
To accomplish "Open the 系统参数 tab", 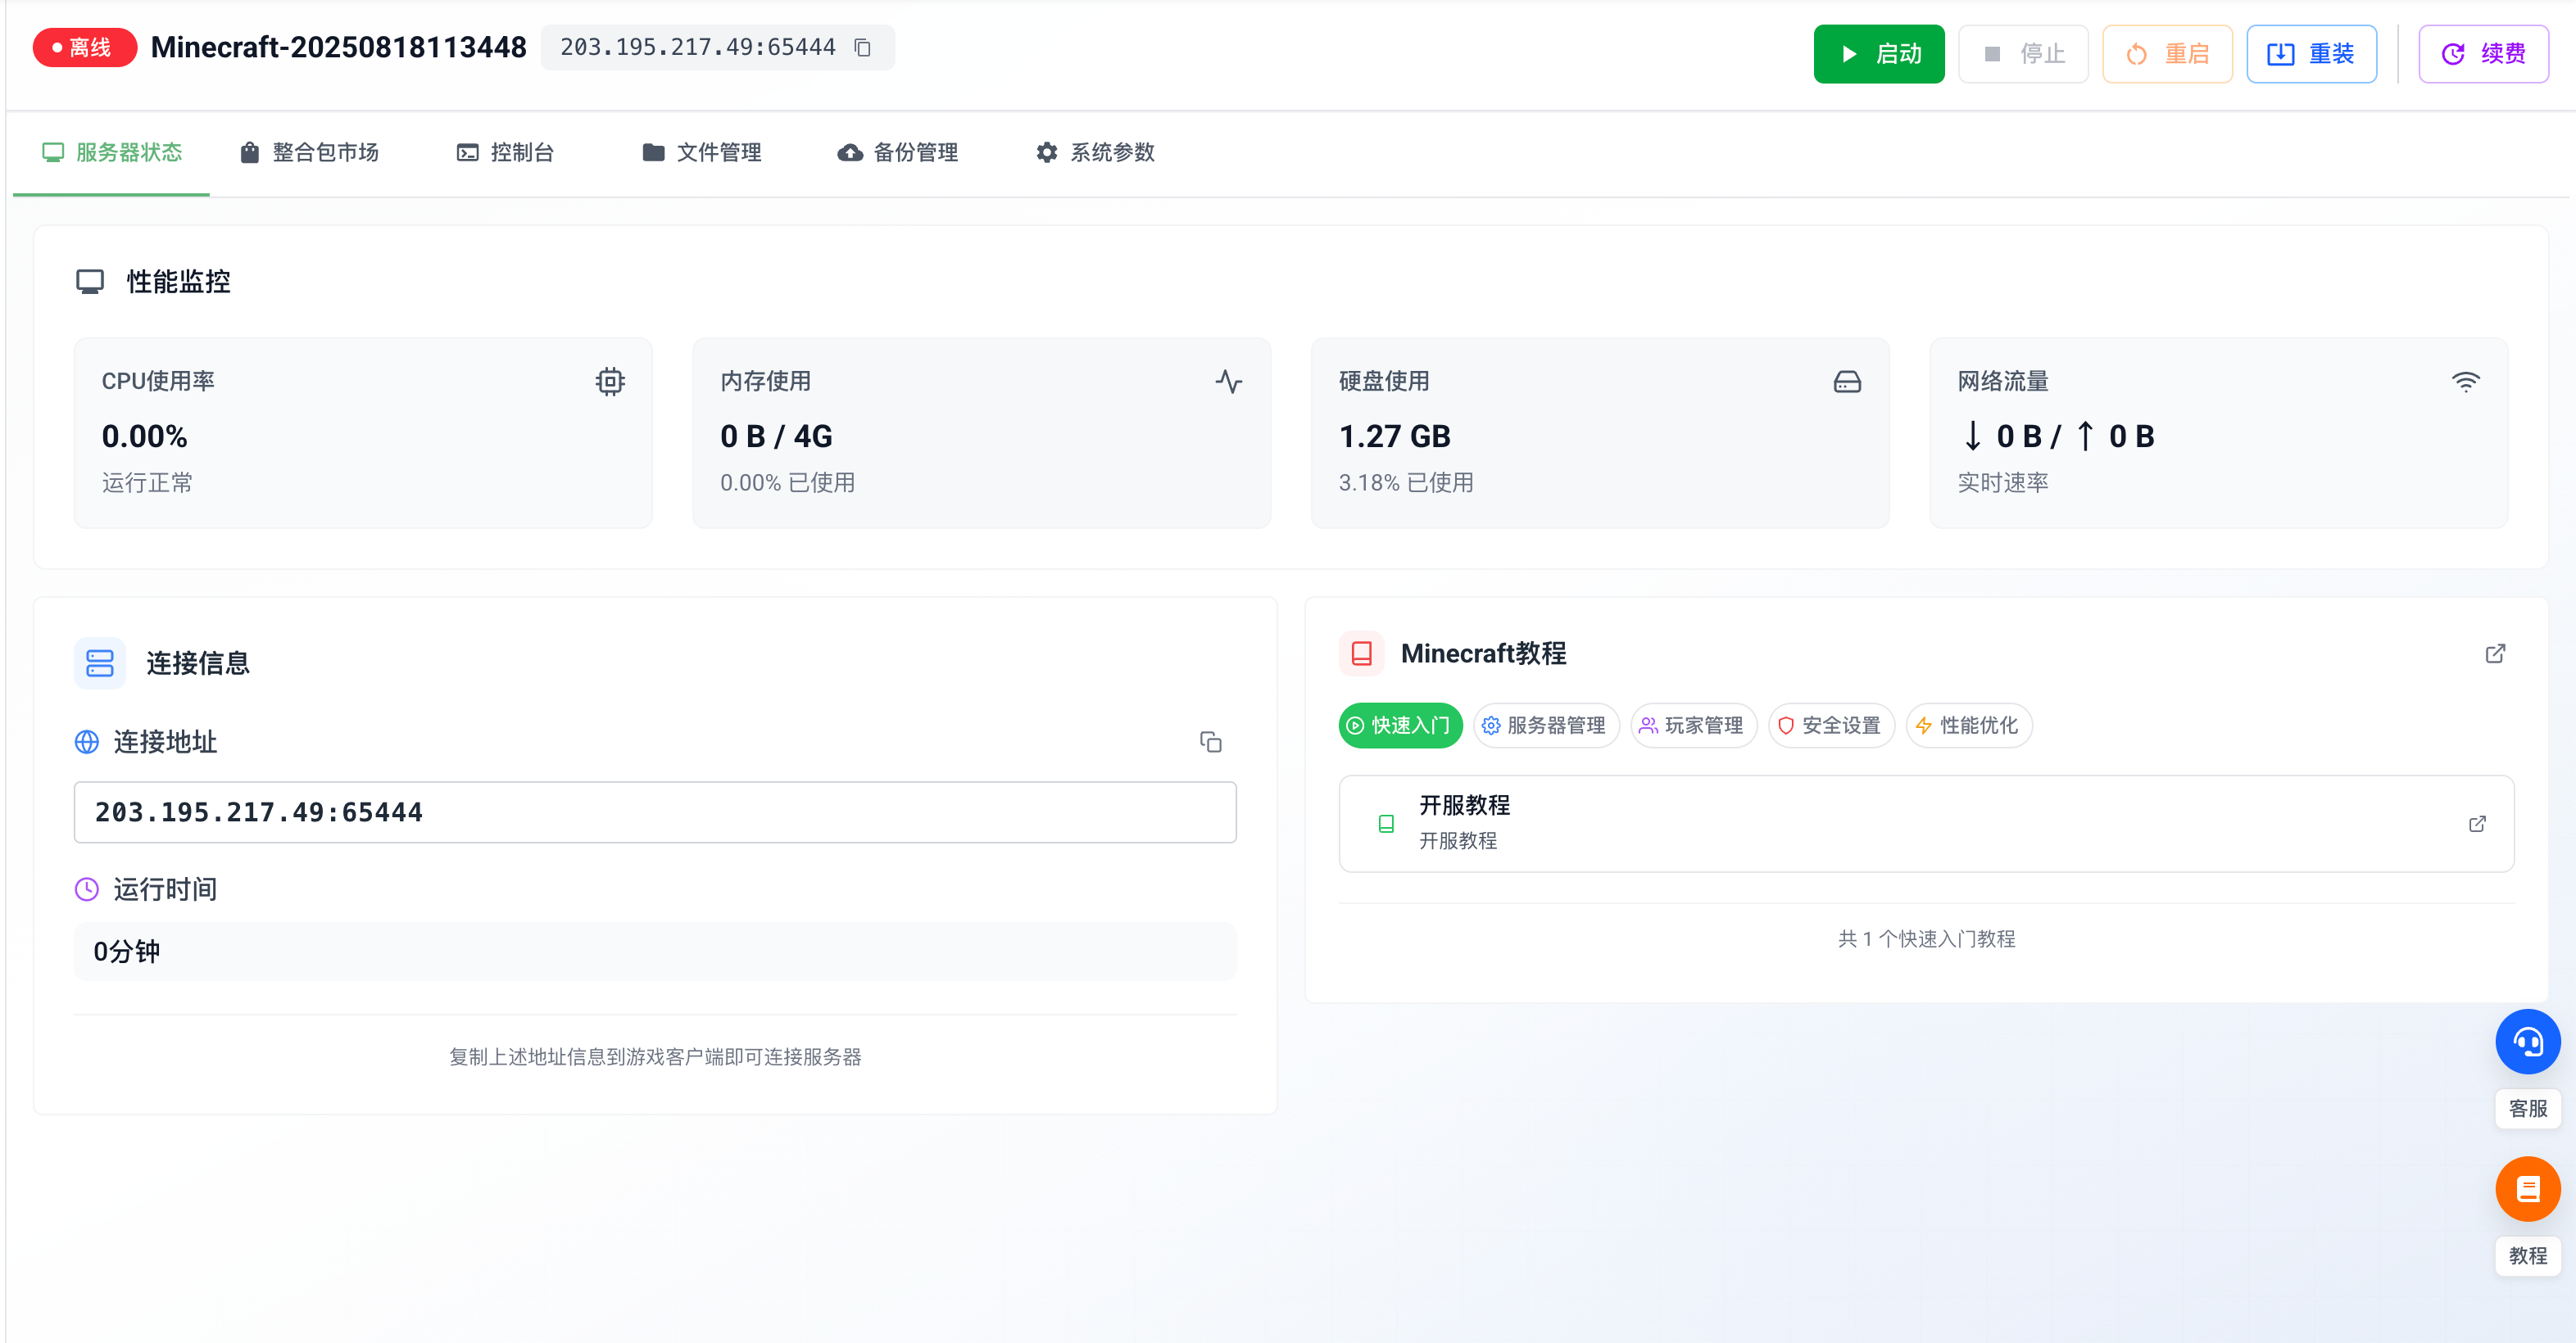I will pyautogui.click(x=1095, y=153).
